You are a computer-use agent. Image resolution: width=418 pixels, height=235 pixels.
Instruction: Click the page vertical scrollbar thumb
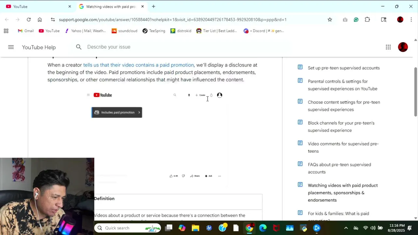[416, 92]
